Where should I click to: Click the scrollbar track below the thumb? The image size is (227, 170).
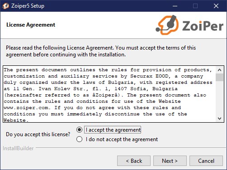pos(219,98)
